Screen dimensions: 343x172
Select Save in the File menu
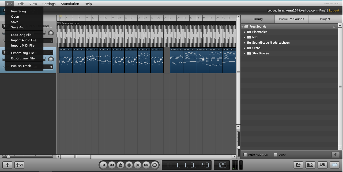(x=15, y=22)
